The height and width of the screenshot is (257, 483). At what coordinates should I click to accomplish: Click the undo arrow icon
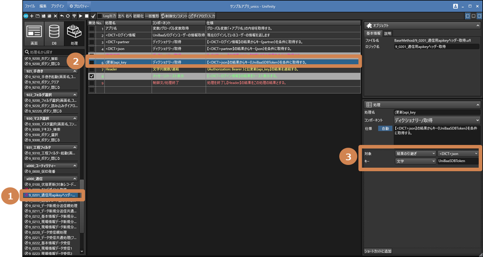coord(62,16)
